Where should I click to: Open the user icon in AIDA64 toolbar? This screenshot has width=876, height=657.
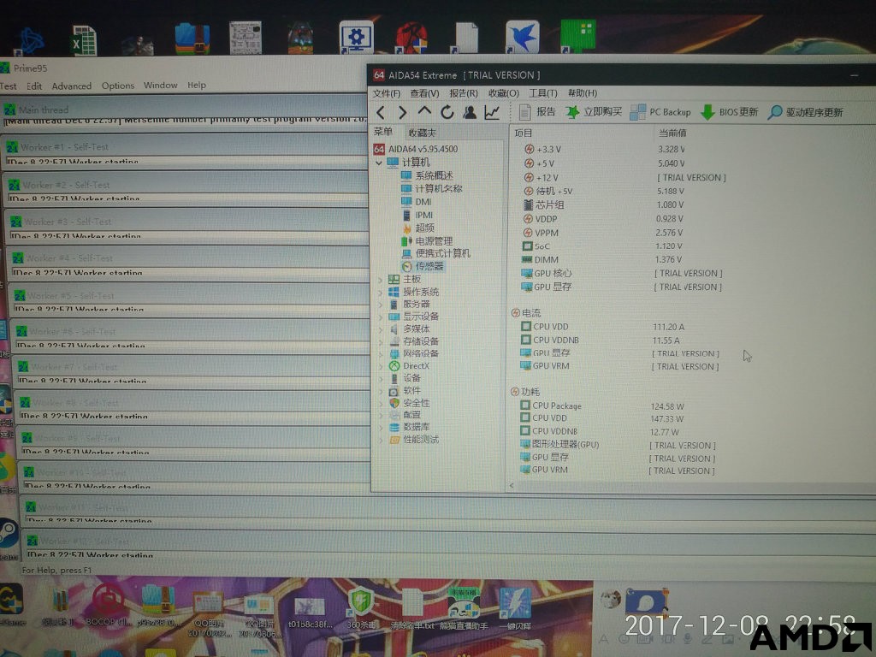pyautogui.click(x=470, y=112)
